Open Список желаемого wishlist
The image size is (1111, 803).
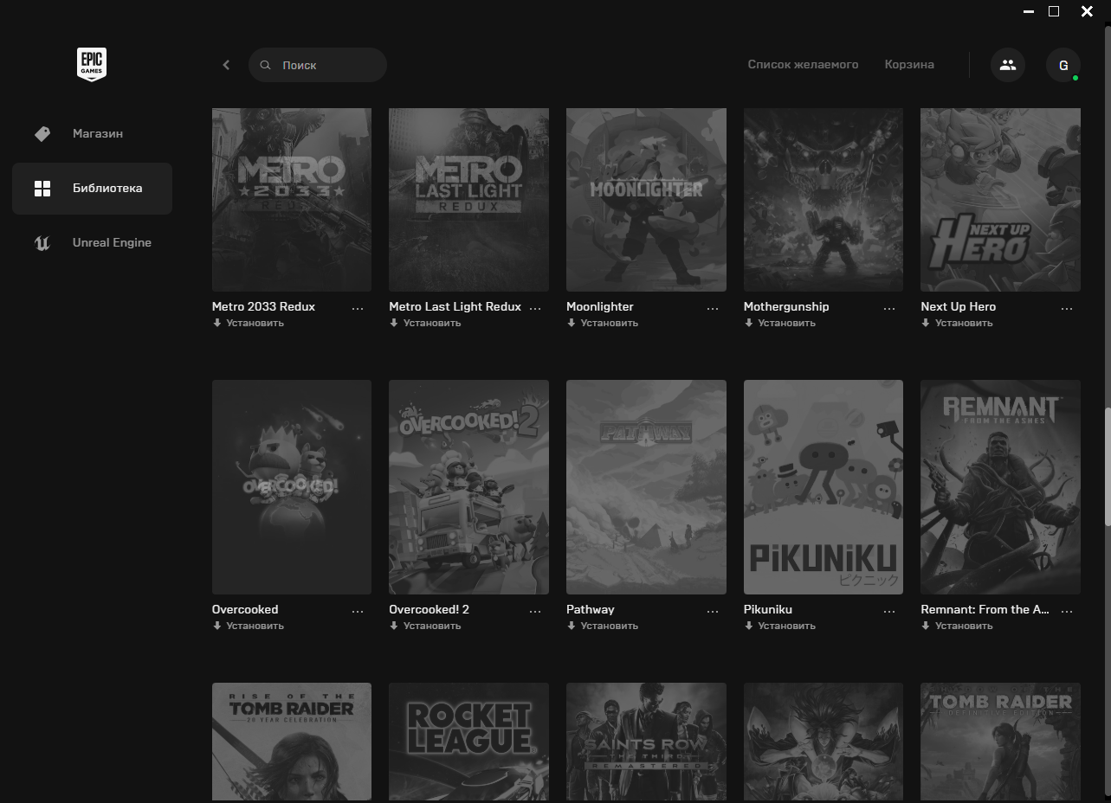pos(803,65)
